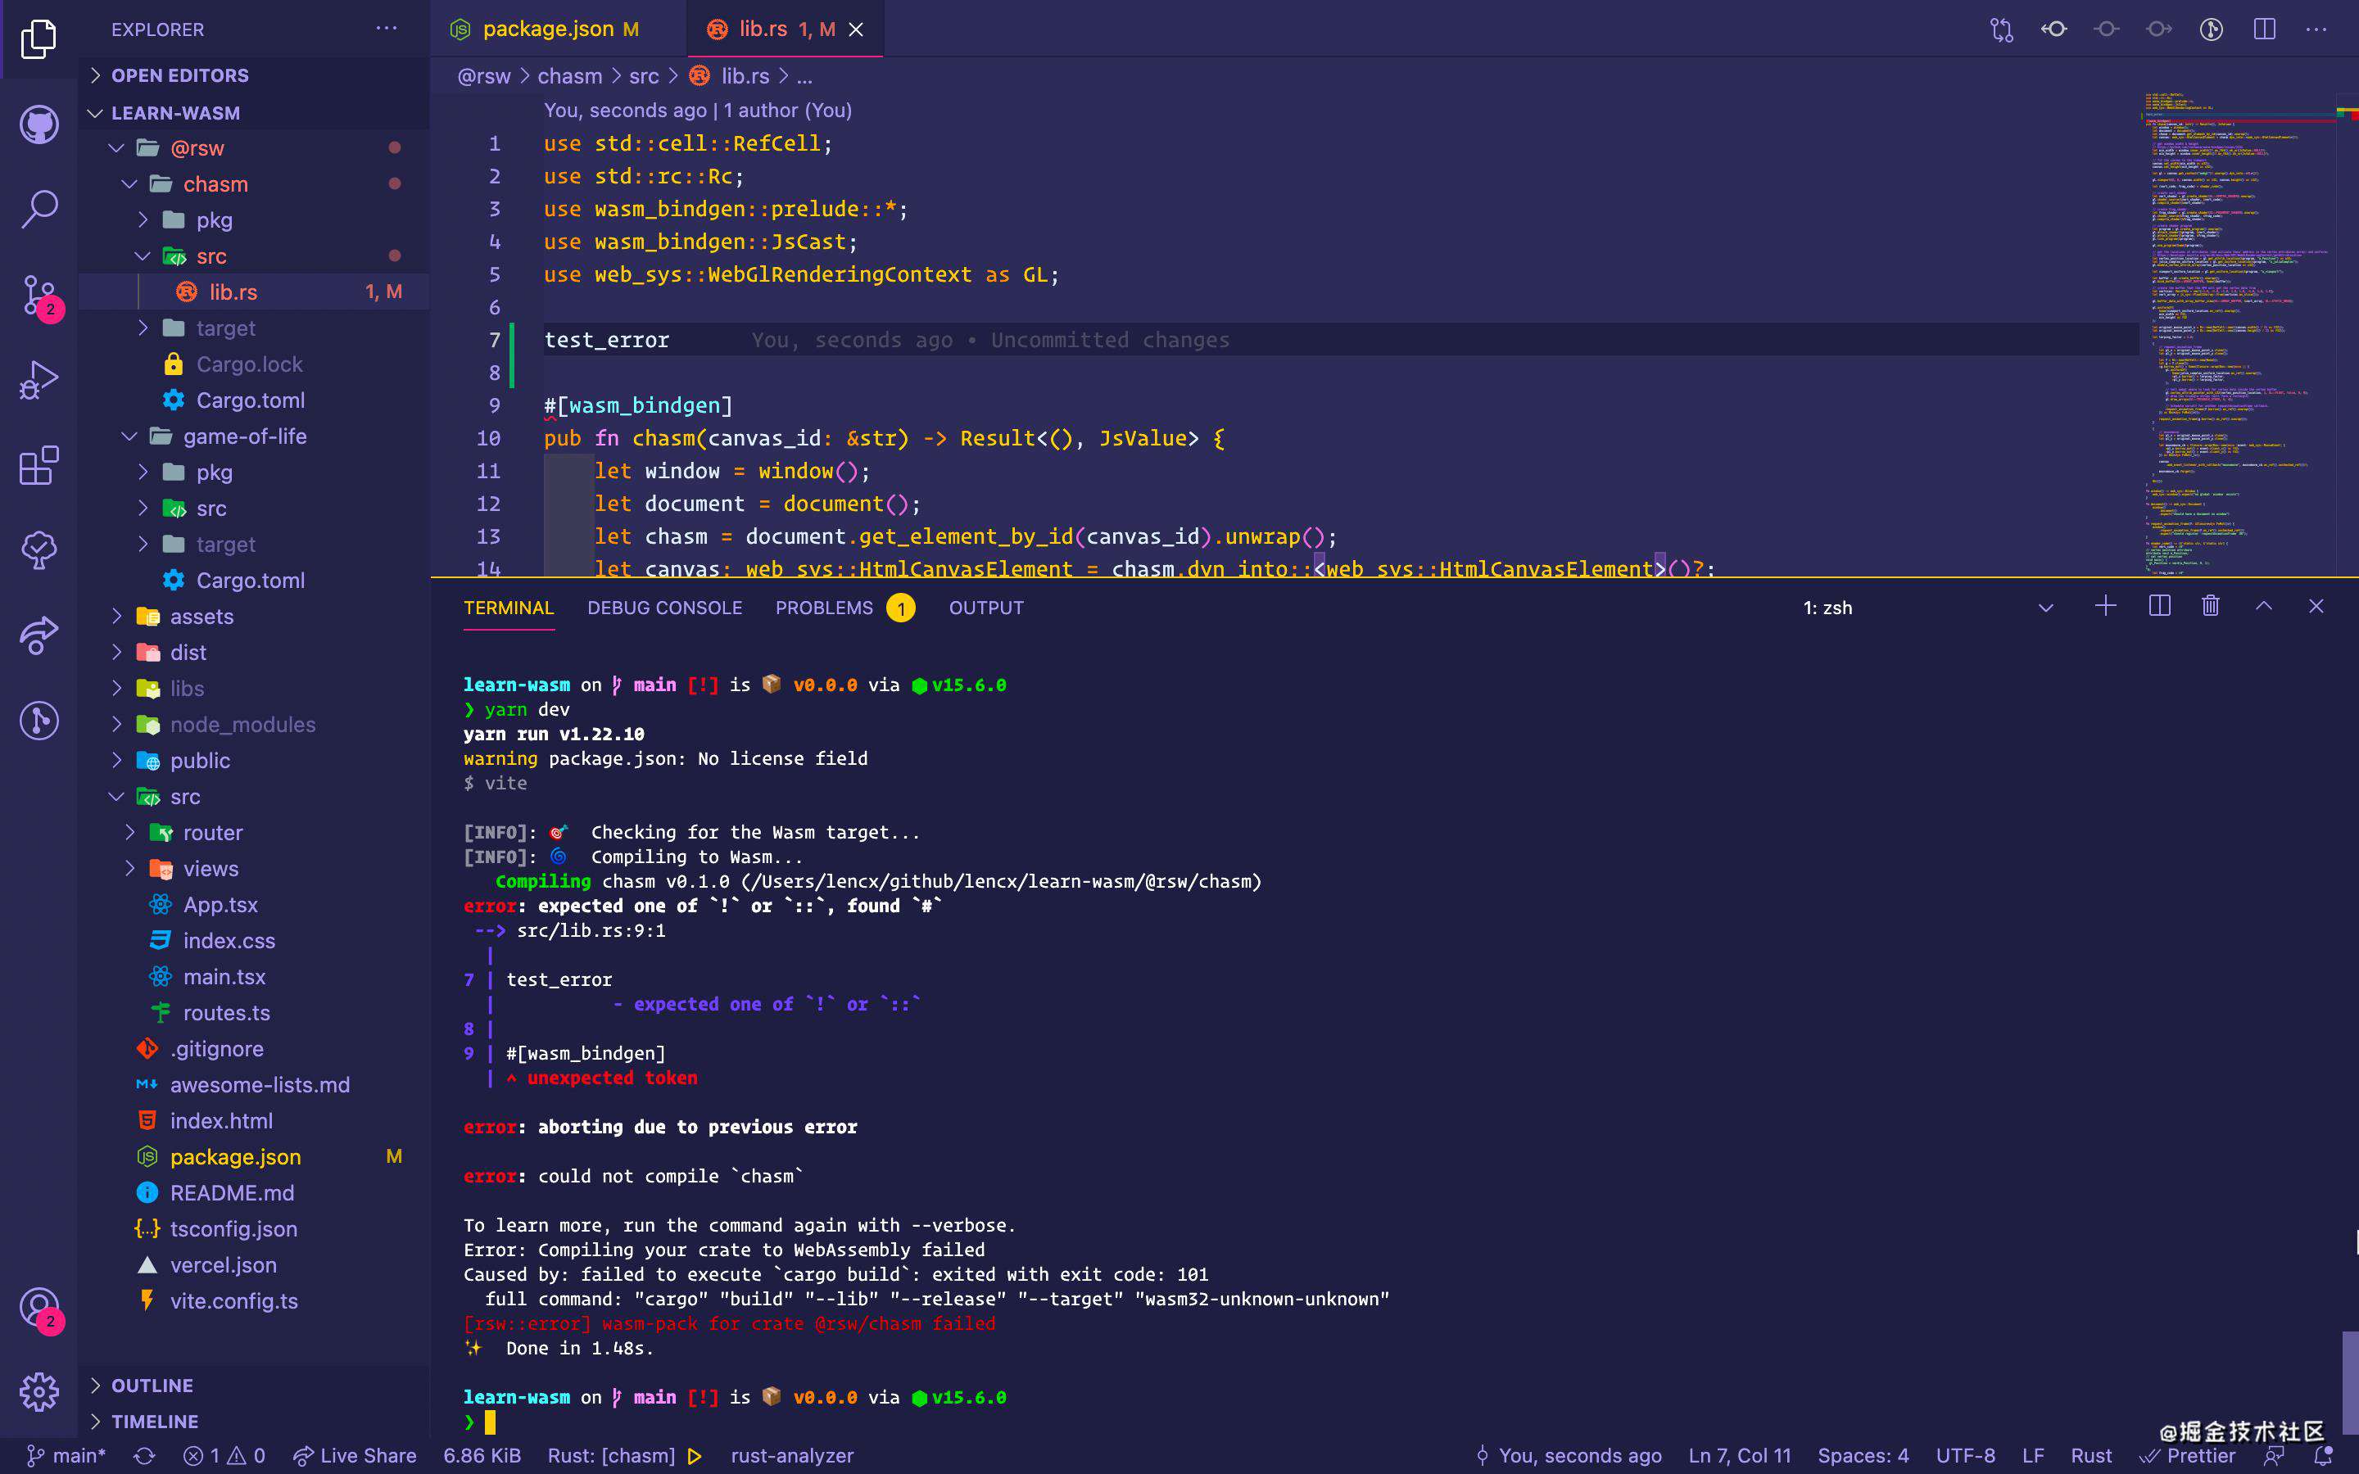
Task: Open package.json file in explorer
Action: coord(236,1156)
